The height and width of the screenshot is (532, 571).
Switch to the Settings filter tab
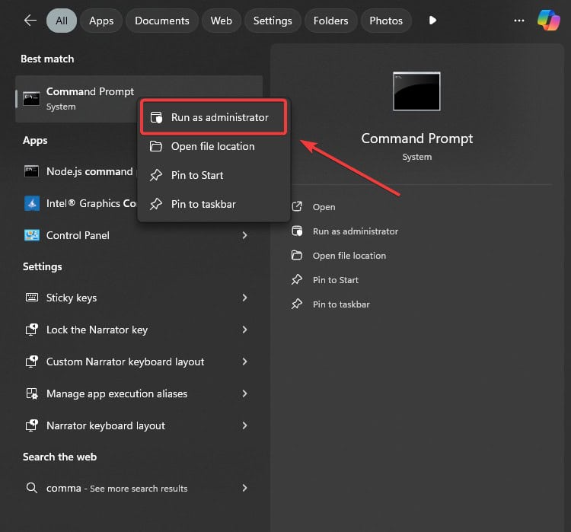tap(273, 21)
